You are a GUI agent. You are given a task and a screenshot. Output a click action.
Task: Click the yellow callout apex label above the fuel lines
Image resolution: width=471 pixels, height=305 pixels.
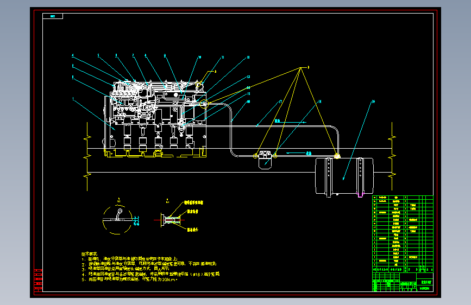(x=308, y=67)
